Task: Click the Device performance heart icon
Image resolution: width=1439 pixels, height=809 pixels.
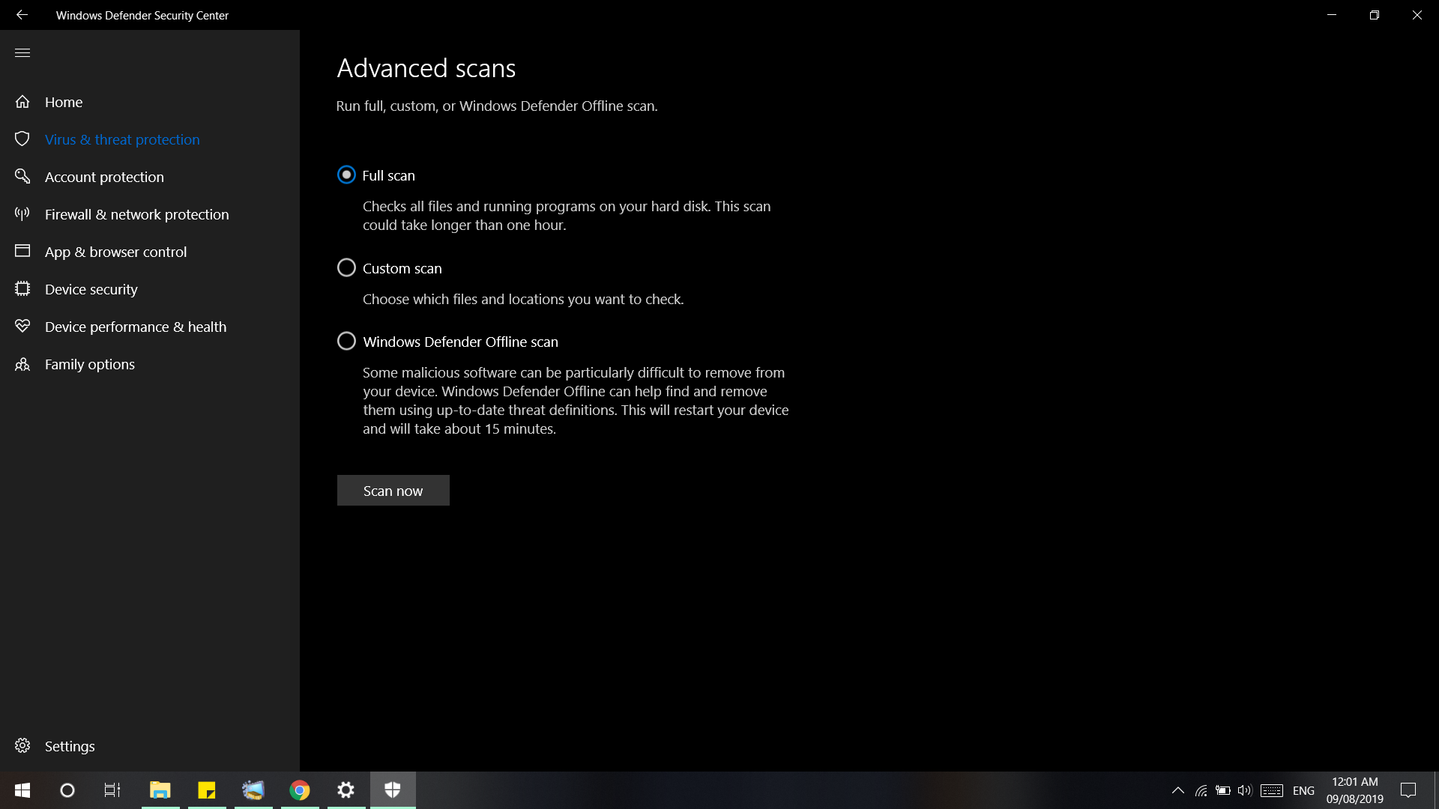Action: (22, 326)
